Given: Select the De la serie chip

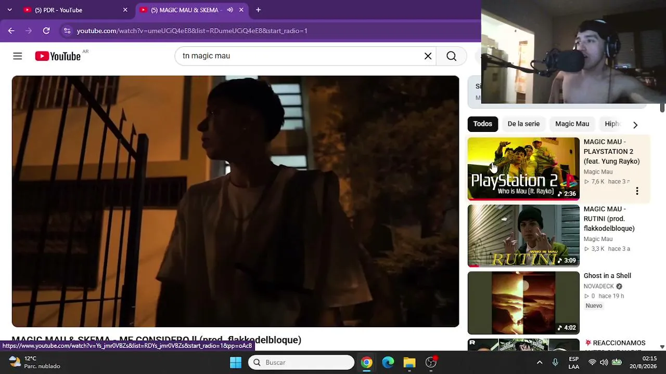Looking at the screenshot, I should point(523,124).
